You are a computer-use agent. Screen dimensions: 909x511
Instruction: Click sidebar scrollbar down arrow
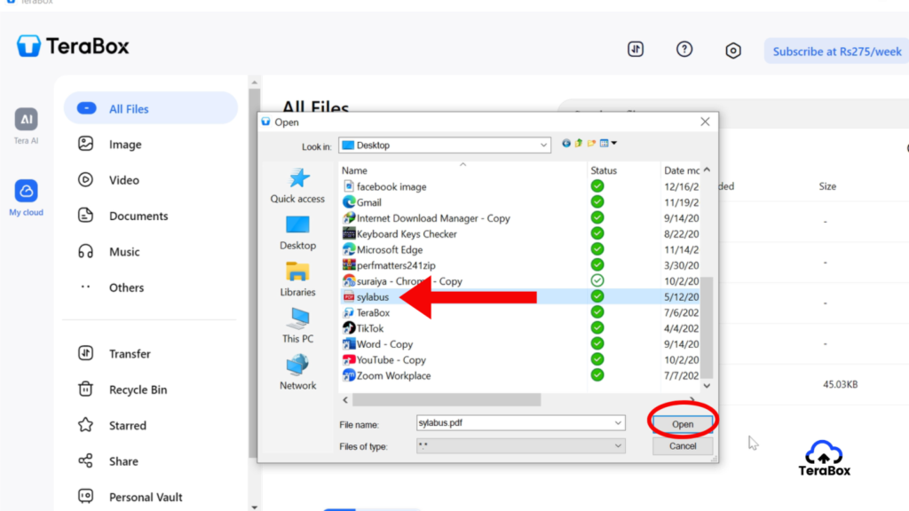255,507
